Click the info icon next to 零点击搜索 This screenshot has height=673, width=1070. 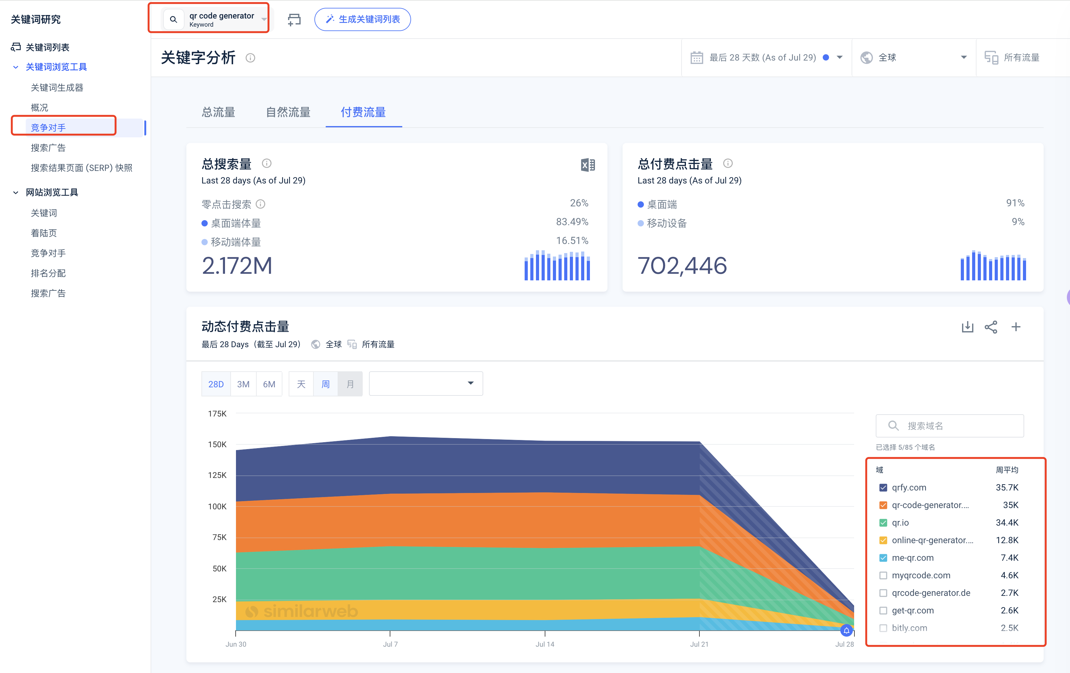click(261, 204)
